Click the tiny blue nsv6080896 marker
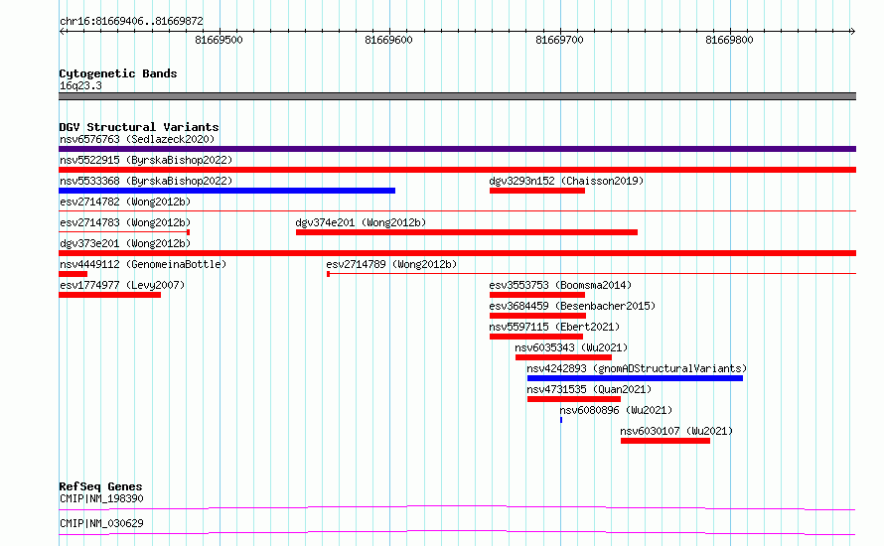Screen dimensions: 884x546 click(x=561, y=420)
